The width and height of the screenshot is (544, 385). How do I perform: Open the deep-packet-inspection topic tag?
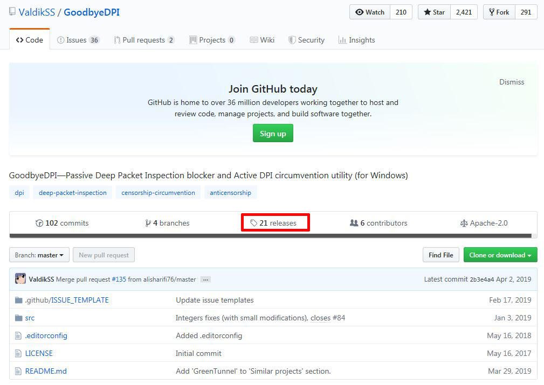(72, 193)
